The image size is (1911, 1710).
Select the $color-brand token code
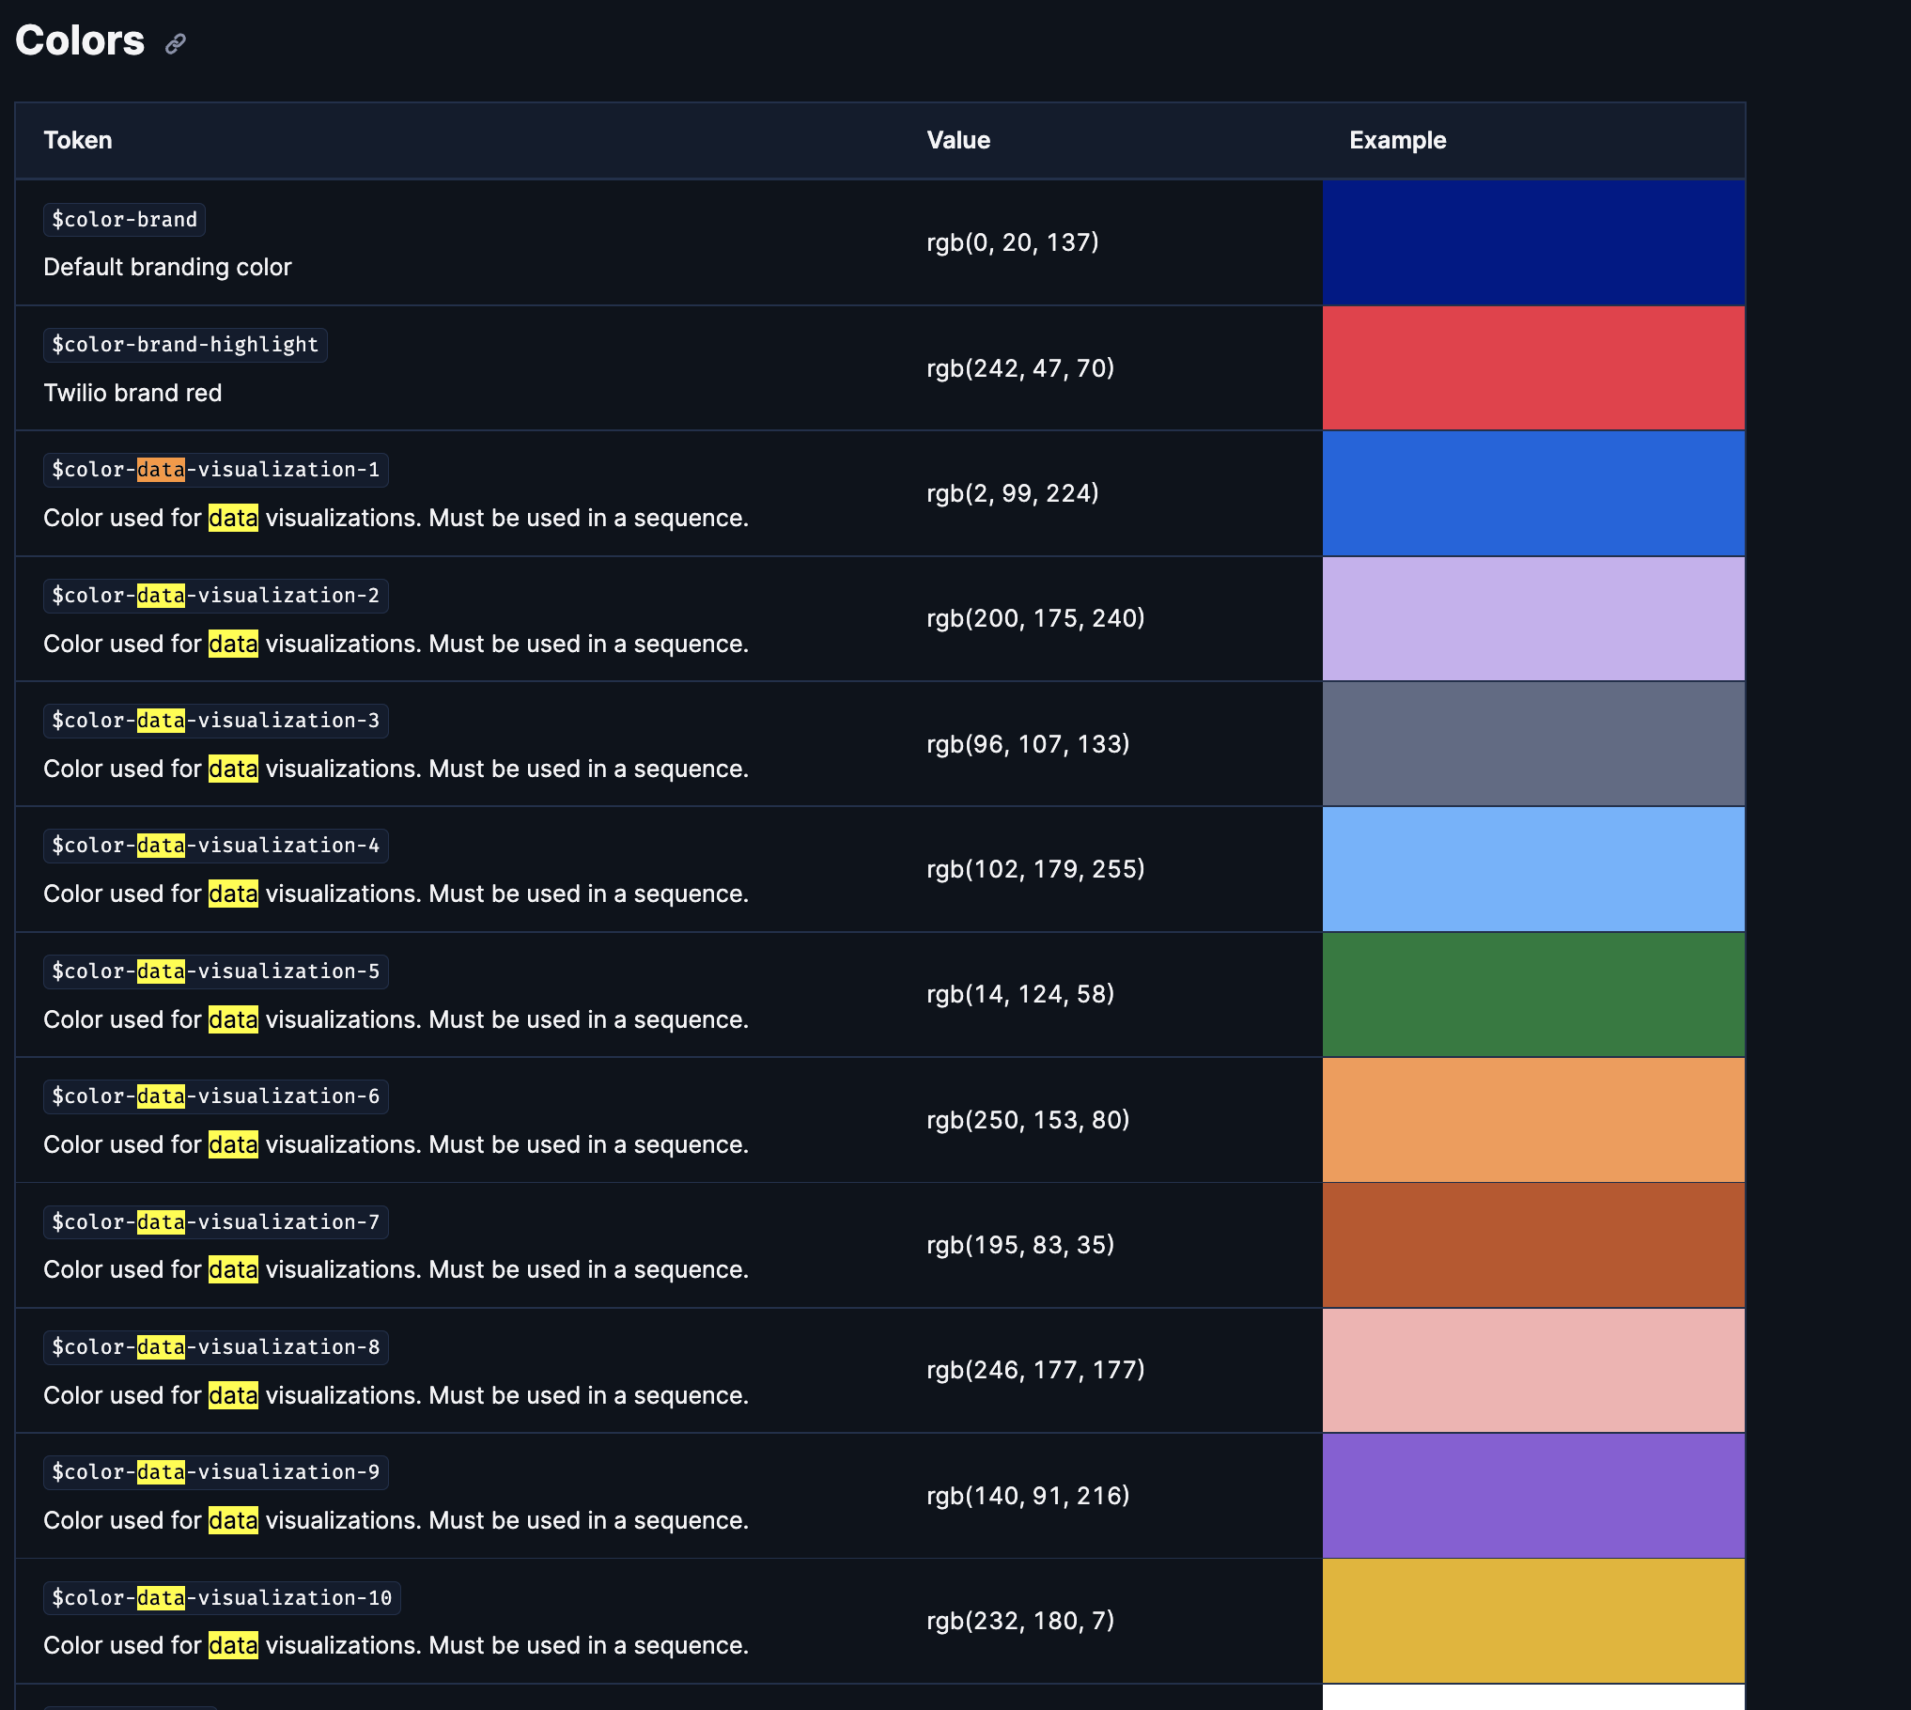[125, 220]
